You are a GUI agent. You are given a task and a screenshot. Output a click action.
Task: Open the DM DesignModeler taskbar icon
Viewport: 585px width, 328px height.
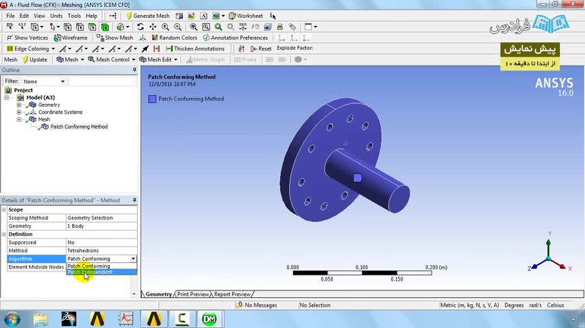click(x=209, y=319)
